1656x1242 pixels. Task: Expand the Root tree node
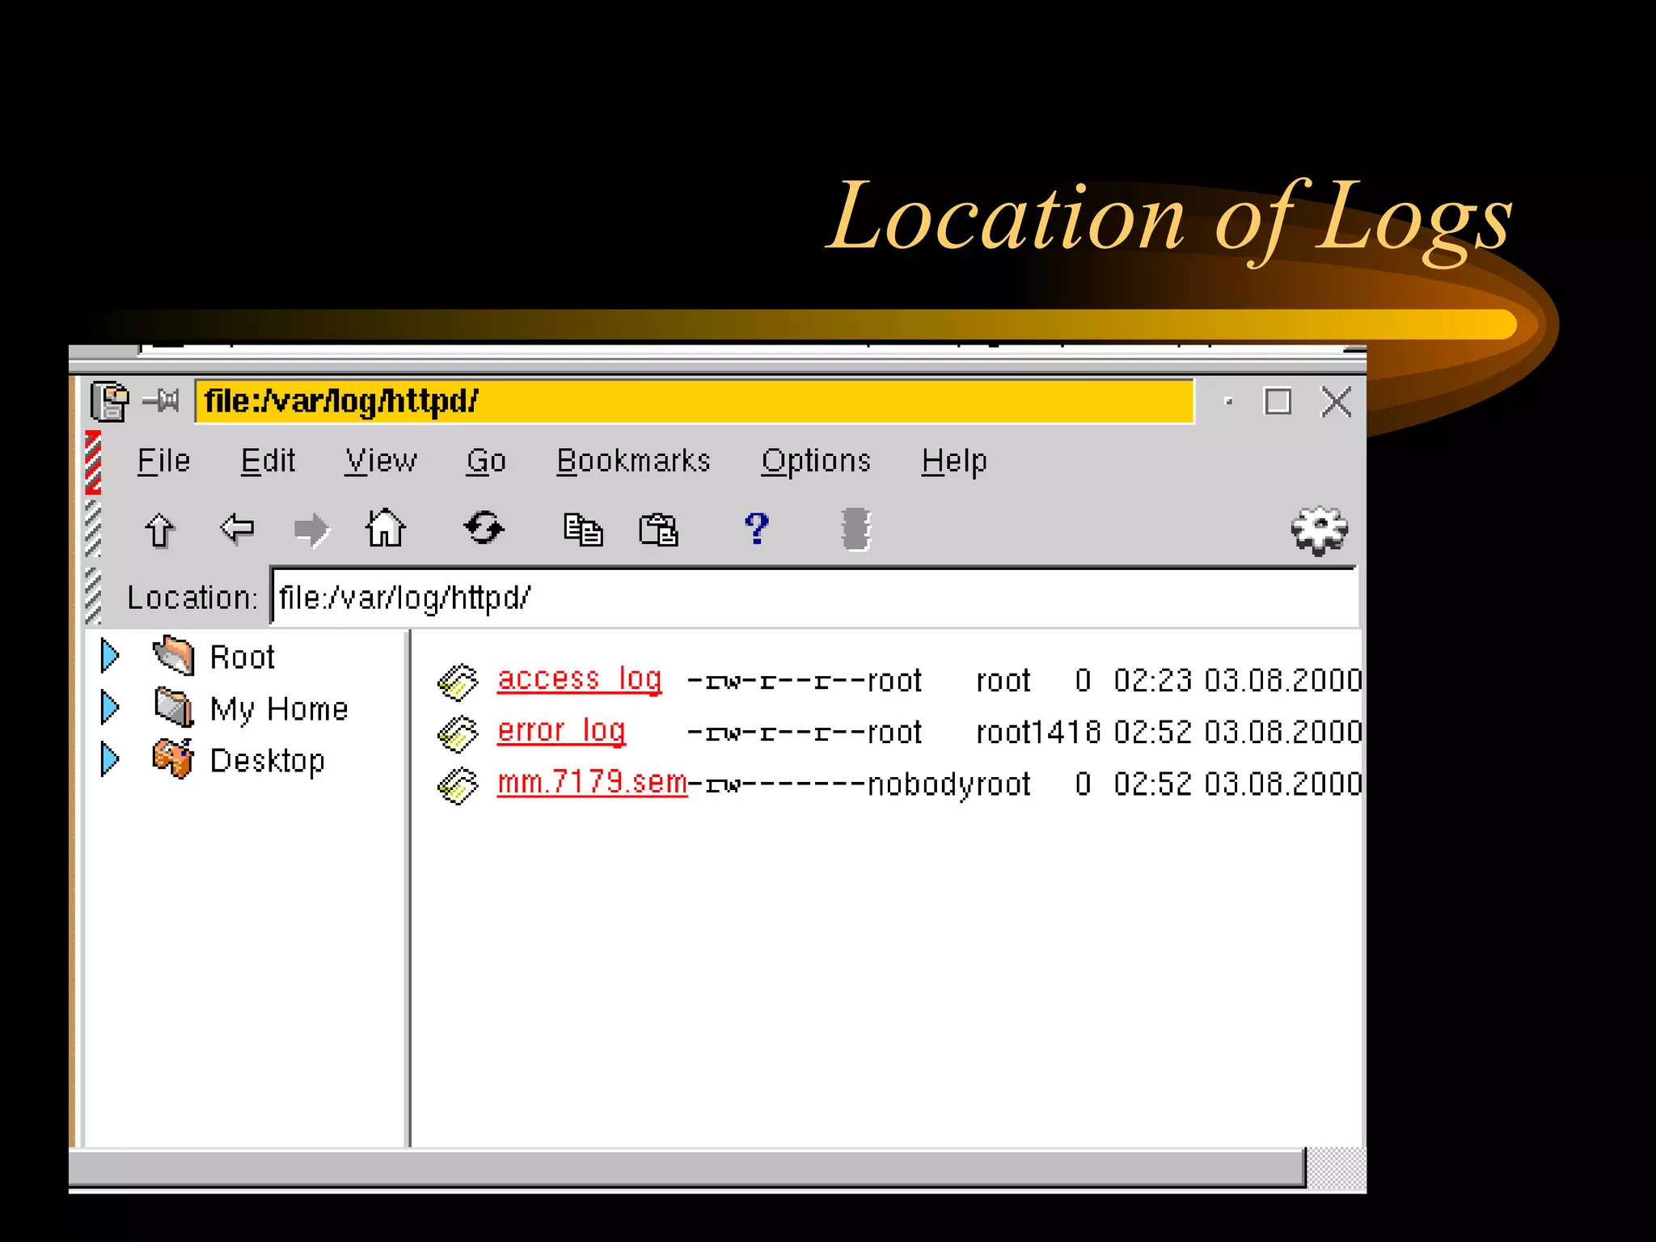[110, 655]
